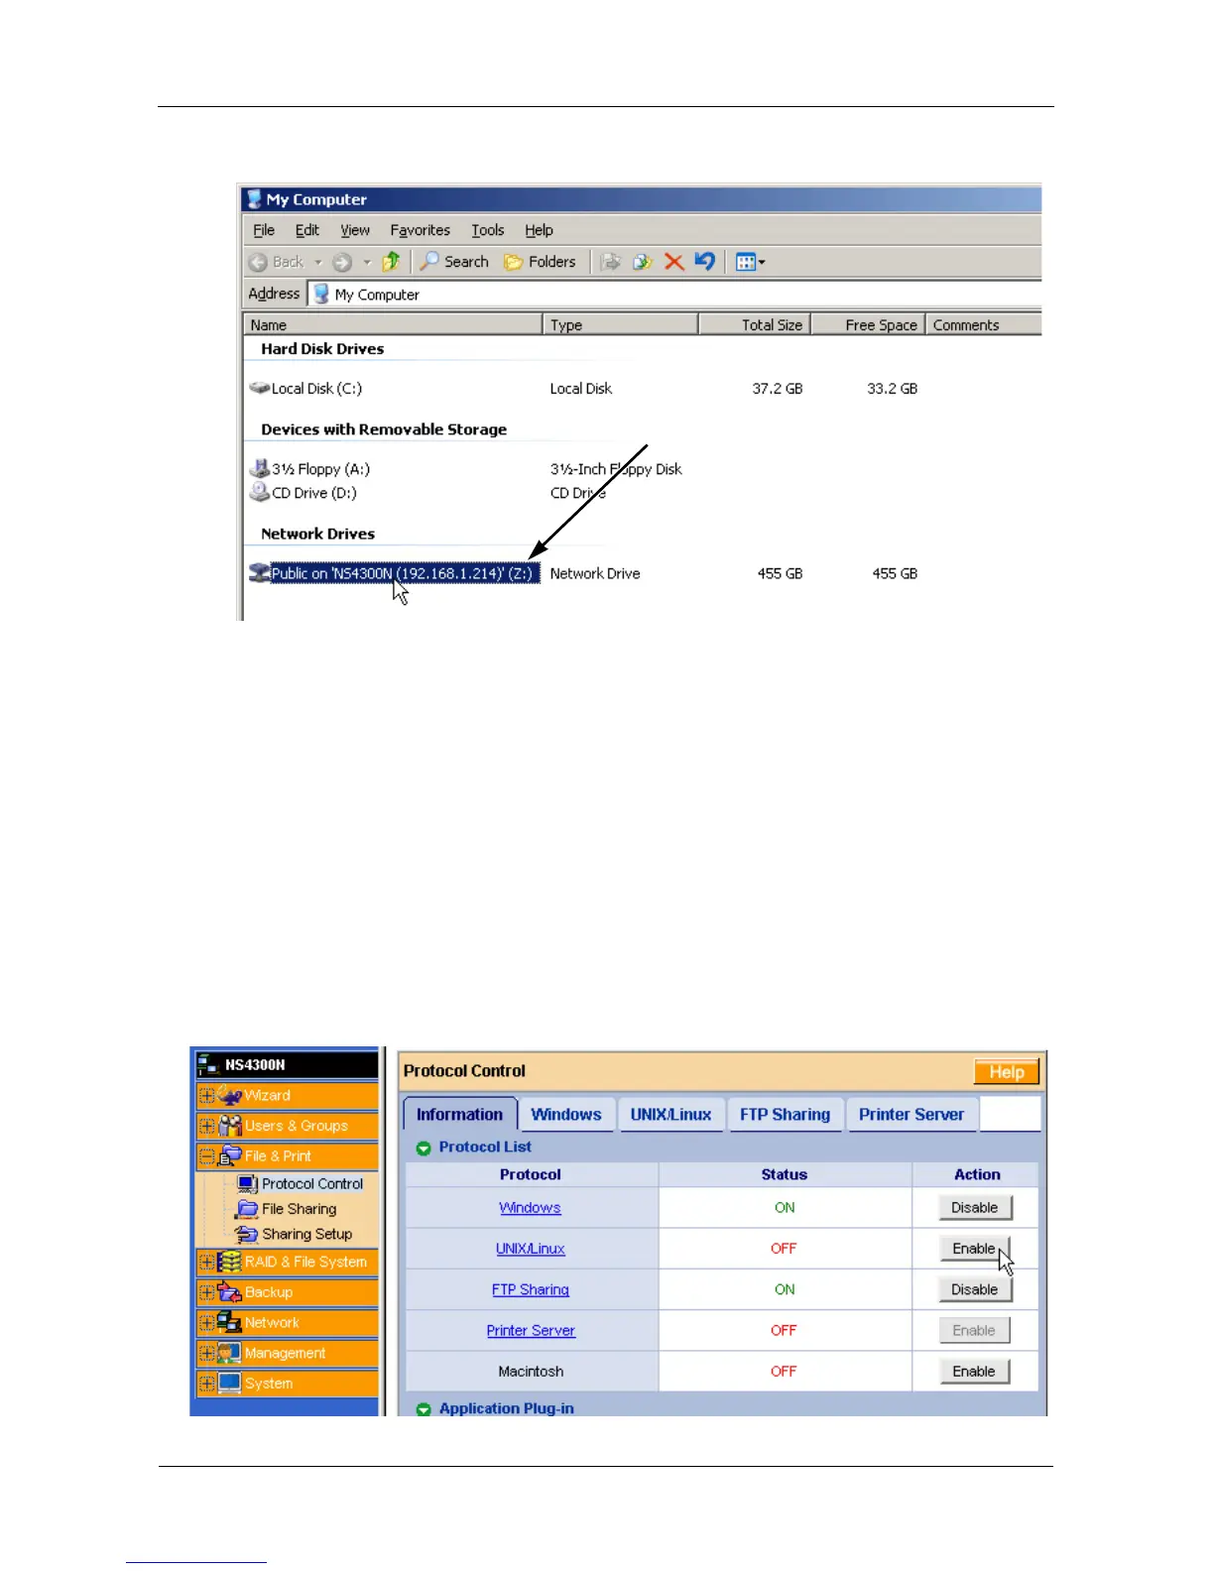The image size is (1214, 1571).
Task: Open the File menu
Action: [264, 230]
